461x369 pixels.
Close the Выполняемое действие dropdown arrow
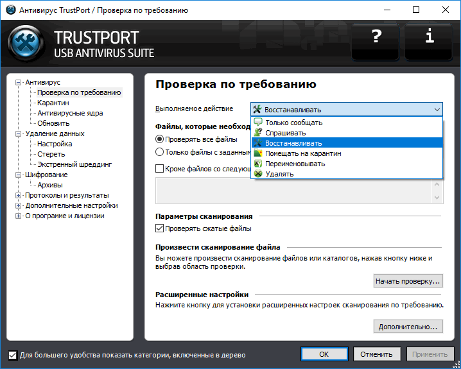click(437, 110)
